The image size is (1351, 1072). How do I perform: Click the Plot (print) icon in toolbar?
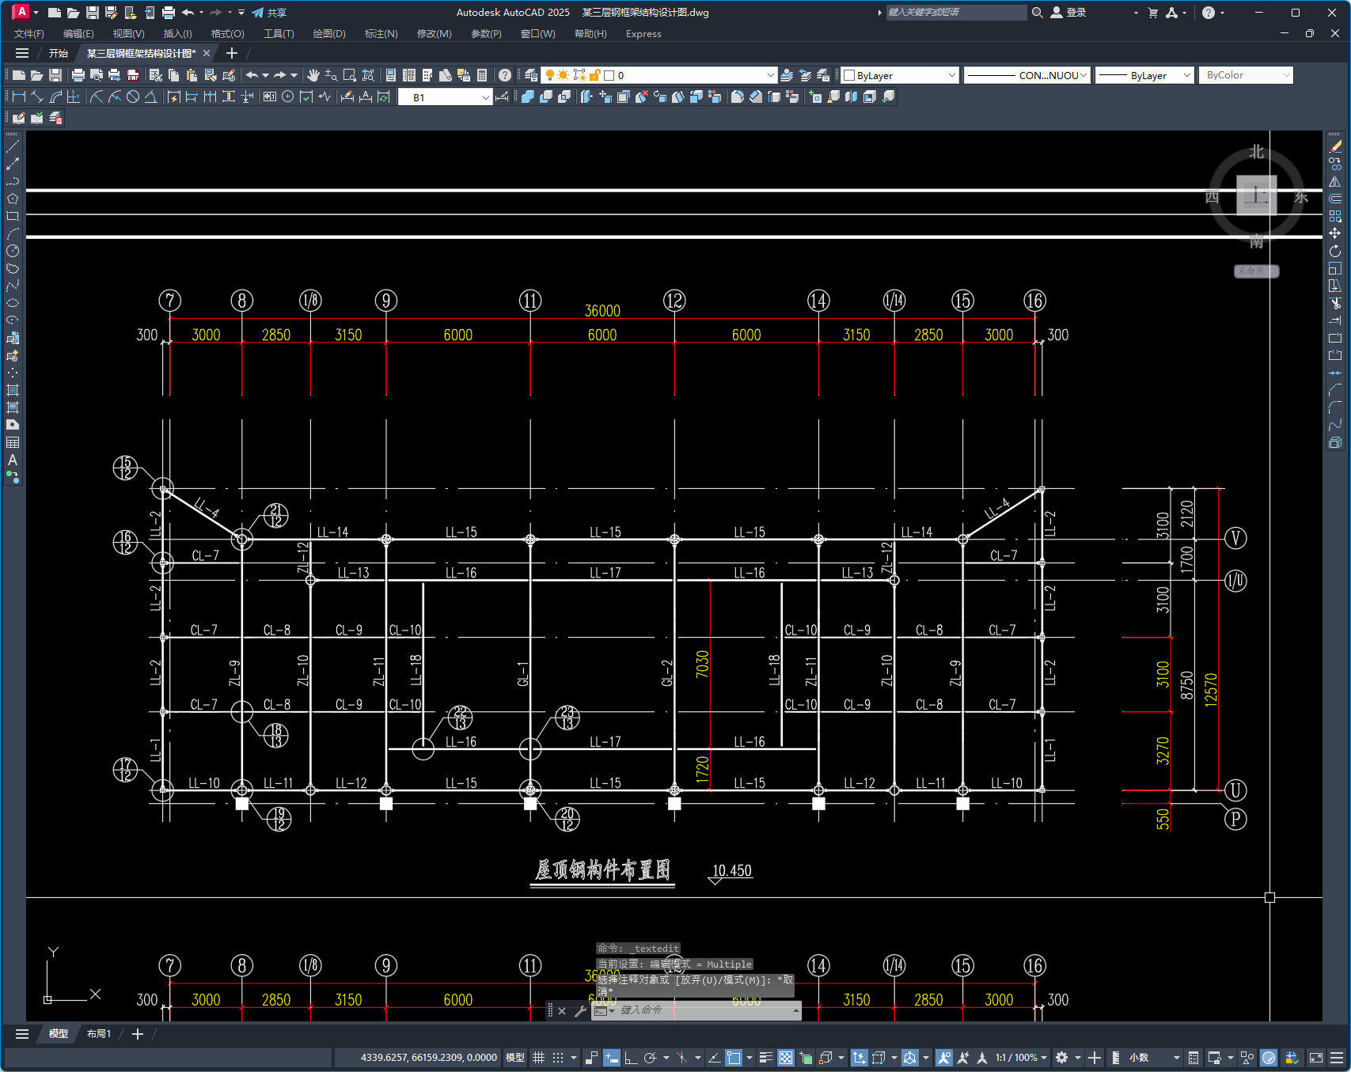click(x=78, y=75)
